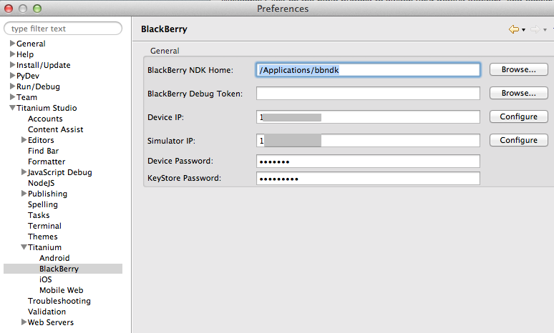Zoom the Preferences window with green button

[37, 9]
